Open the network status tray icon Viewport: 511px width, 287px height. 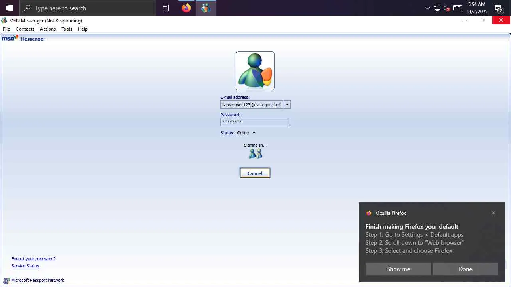(437, 8)
